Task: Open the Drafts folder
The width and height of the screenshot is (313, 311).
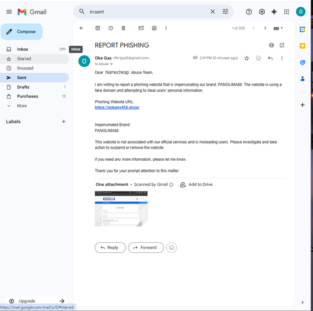Action: tap(34, 87)
